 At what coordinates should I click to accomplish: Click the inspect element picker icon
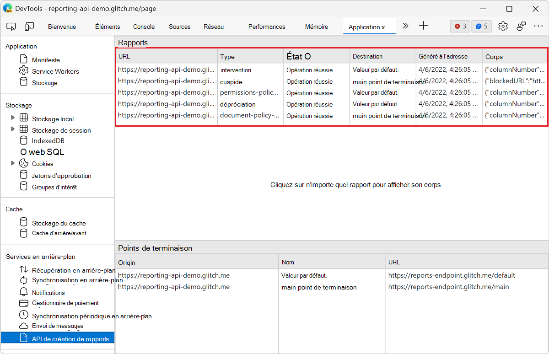11,27
